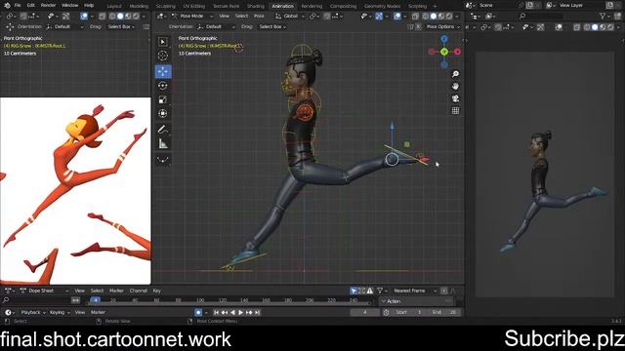Enable rendered shading in center viewport

[x=449, y=16]
